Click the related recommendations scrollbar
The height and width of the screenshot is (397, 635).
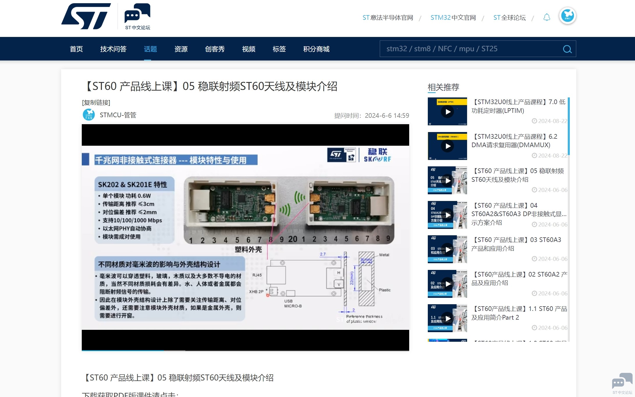[569, 127]
